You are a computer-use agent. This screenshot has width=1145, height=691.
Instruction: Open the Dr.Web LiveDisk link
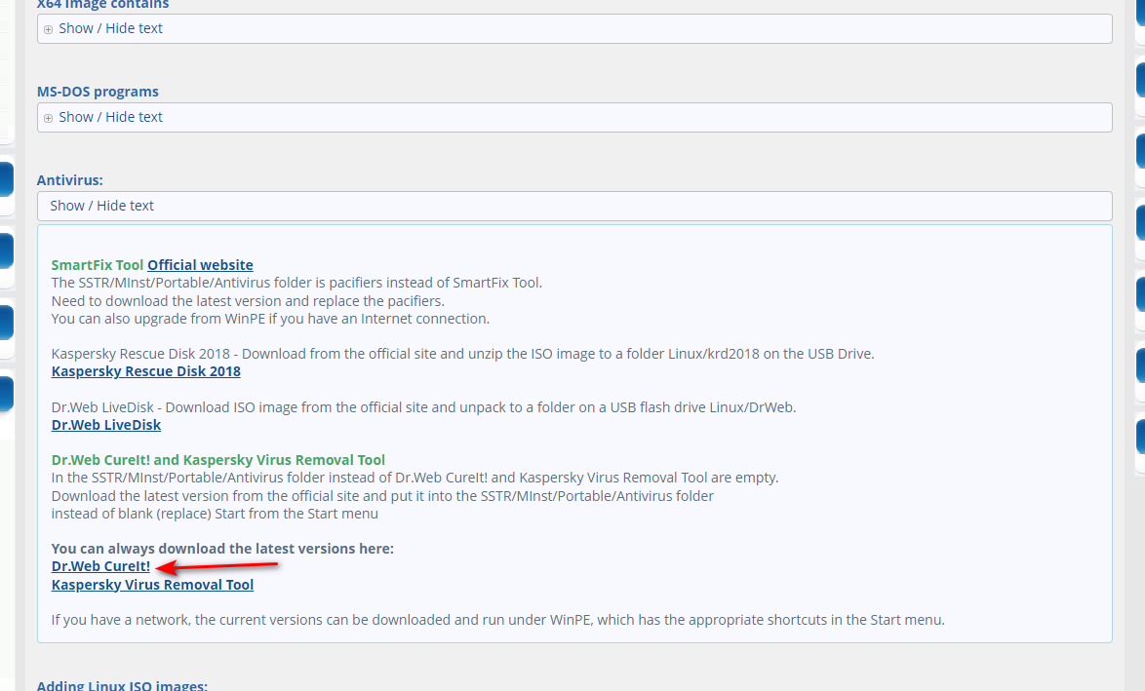point(106,425)
